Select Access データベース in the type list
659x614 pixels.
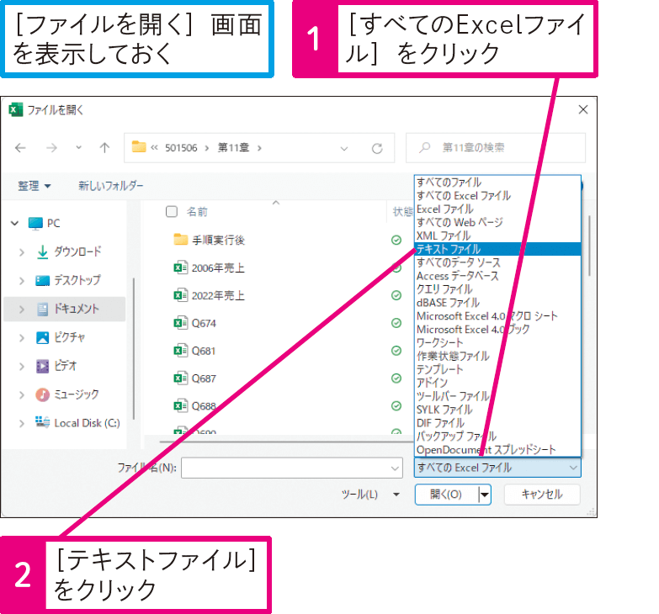click(497, 276)
